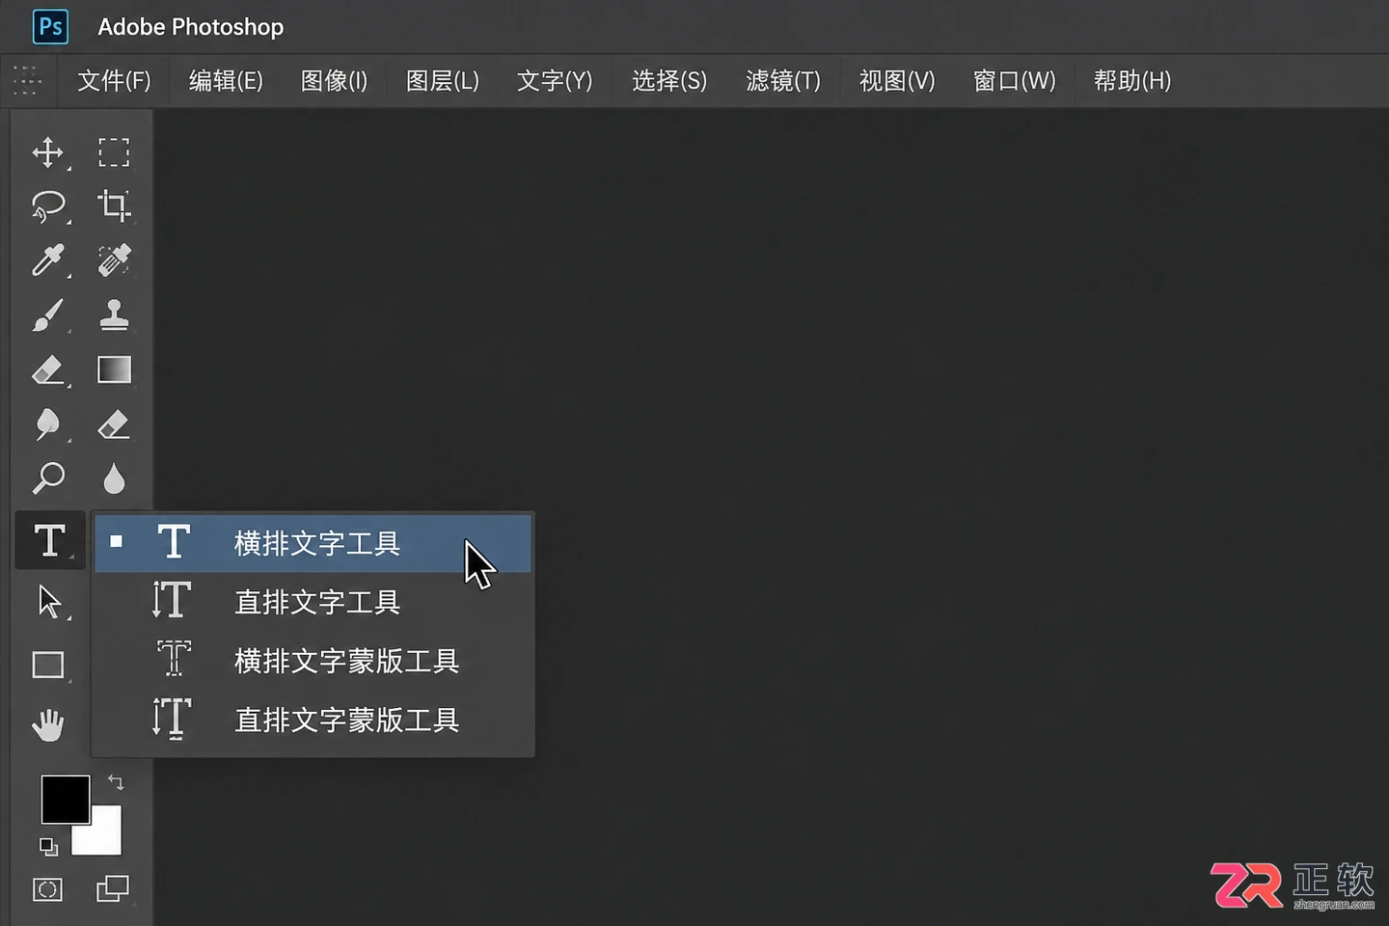
Task: Select the Spot Healing eyedropper-like tool
Action: coord(114,260)
